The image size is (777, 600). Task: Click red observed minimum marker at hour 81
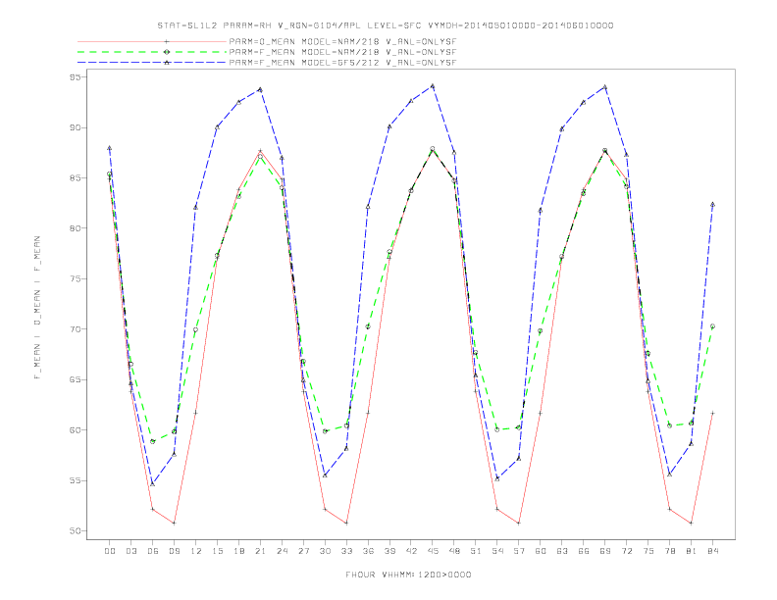pos(692,523)
